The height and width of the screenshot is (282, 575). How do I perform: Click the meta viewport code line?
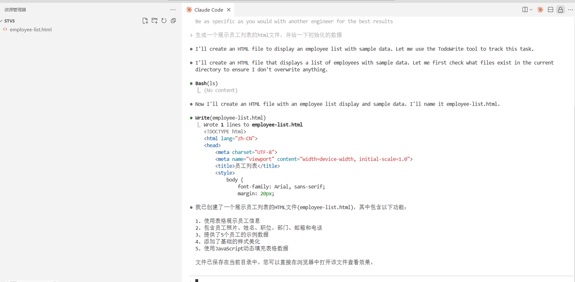(x=314, y=159)
